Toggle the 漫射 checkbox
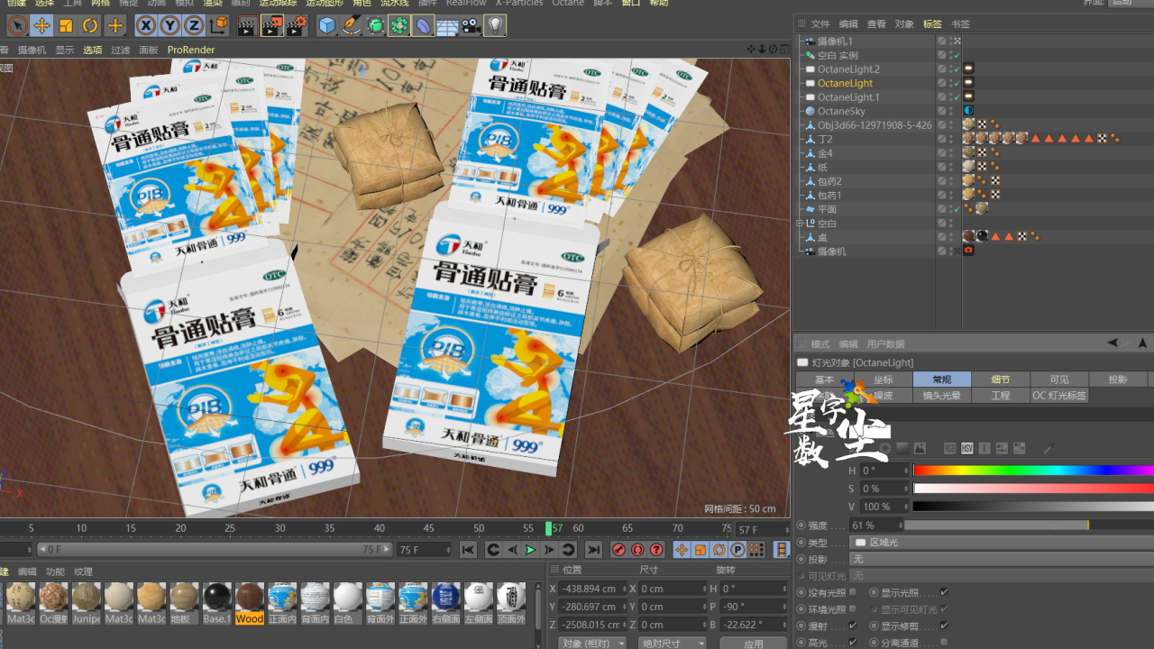 pos(853,626)
